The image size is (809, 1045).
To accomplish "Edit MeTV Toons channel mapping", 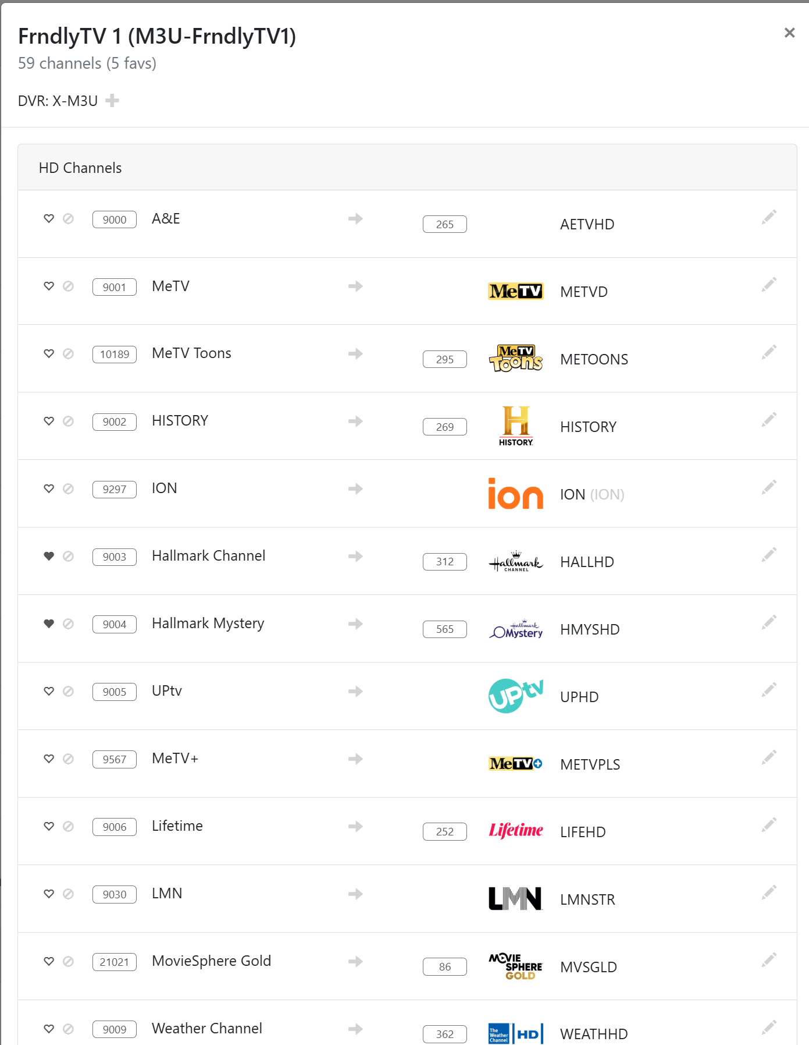I will pos(769,352).
